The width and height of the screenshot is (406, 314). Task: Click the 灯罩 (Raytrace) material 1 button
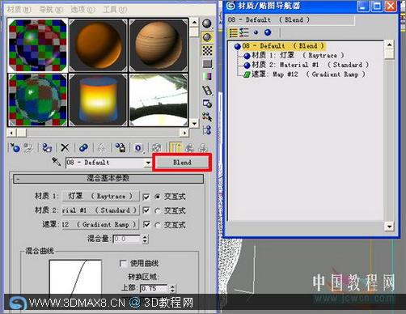coord(100,196)
